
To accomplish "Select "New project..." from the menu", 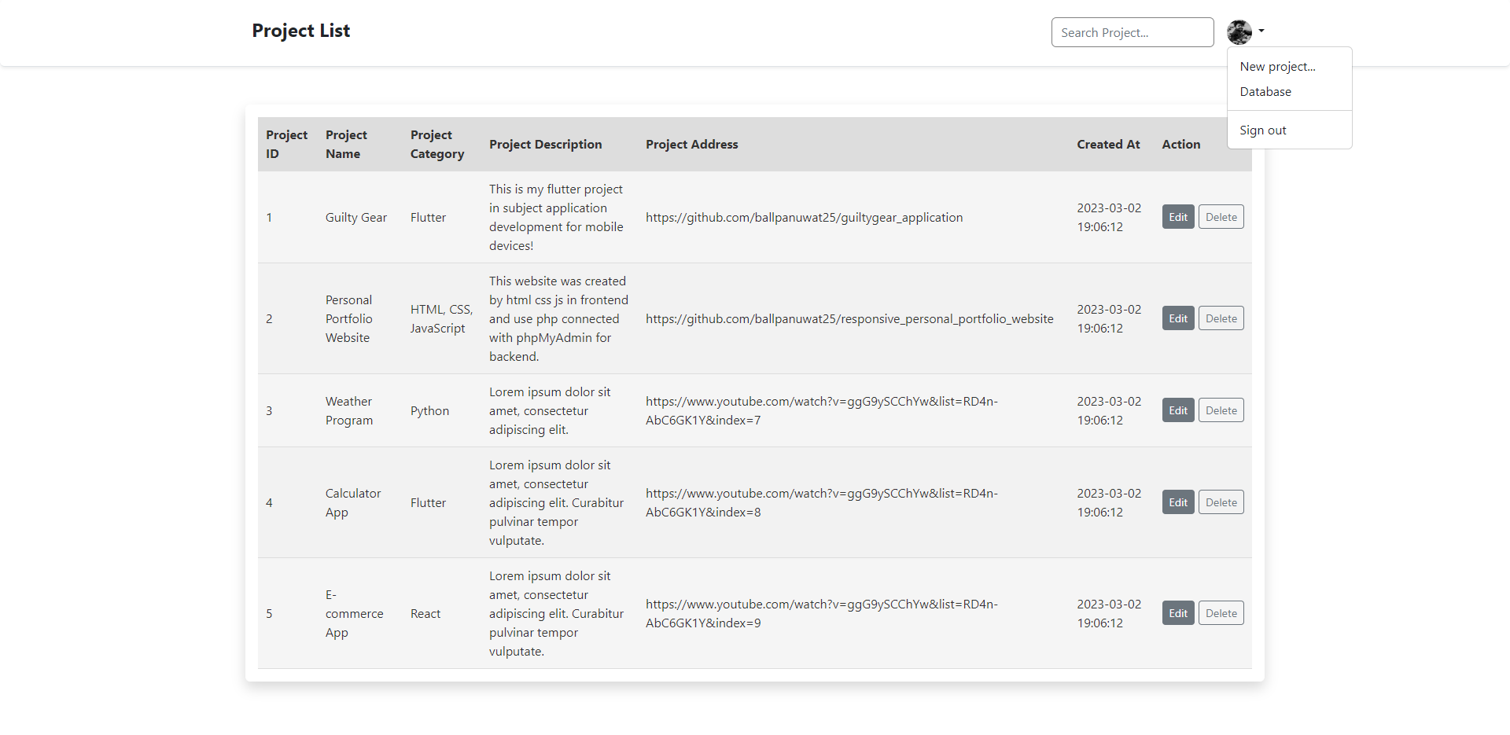I will click(1278, 66).
